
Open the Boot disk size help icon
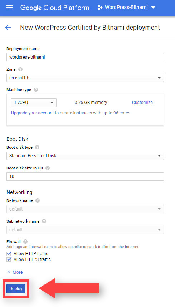[x=48, y=168]
